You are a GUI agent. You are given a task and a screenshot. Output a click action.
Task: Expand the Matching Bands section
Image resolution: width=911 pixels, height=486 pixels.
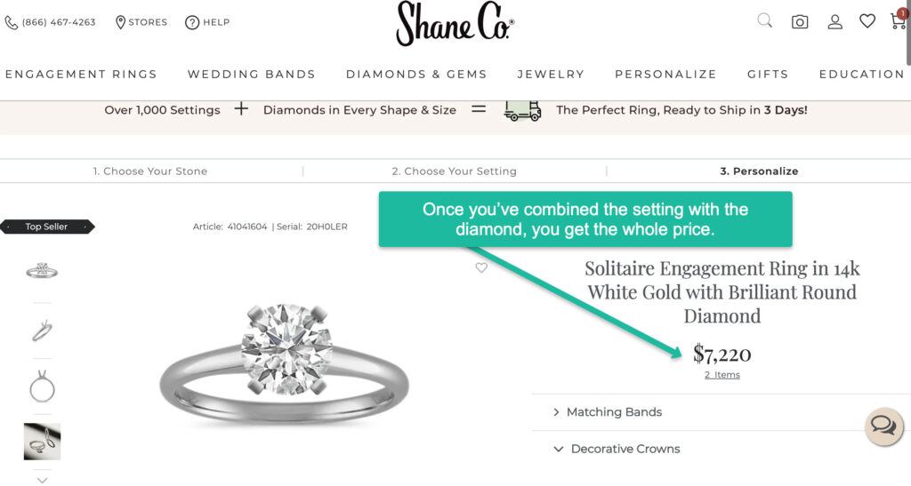tap(557, 412)
